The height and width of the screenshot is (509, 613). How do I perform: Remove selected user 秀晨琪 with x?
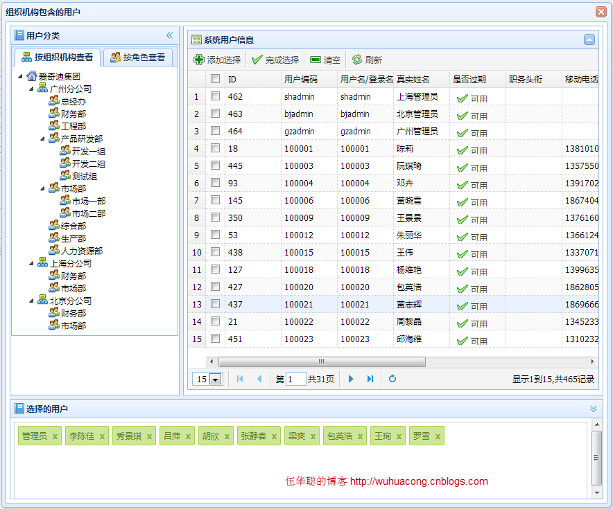(149, 436)
